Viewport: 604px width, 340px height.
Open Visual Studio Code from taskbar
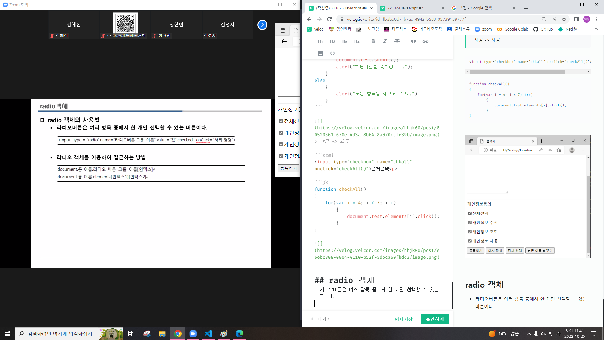coord(209,334)
